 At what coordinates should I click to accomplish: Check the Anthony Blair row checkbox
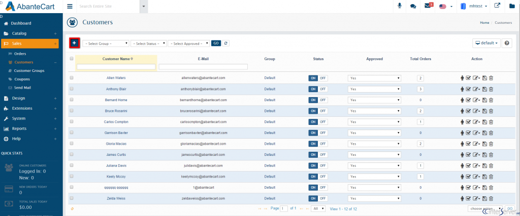click(x=72, y=89)
